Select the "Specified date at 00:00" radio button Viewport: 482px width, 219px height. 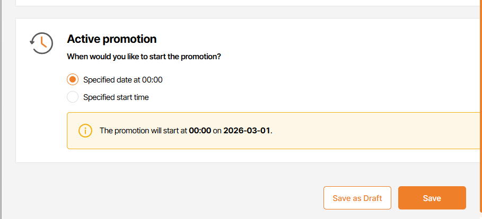click(73, 80)
